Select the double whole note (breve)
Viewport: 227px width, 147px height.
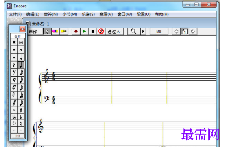pos(21,42)
